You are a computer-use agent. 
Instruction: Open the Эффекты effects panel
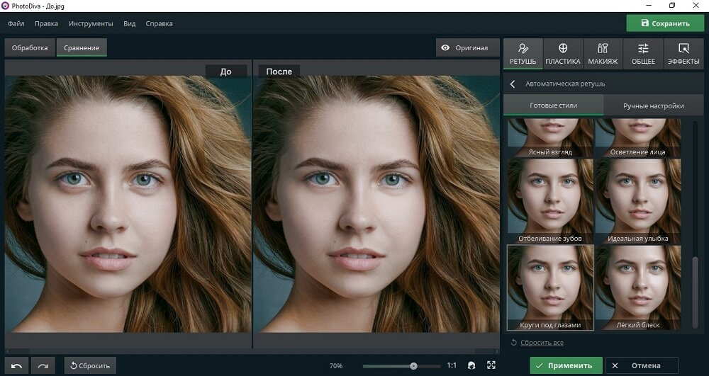tap(683, 54)
